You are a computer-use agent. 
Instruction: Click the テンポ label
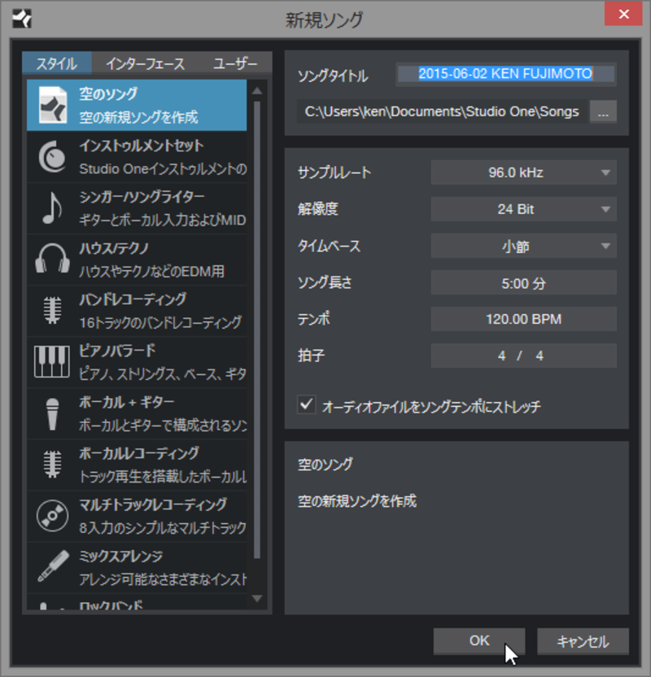(x=314, y=319)
